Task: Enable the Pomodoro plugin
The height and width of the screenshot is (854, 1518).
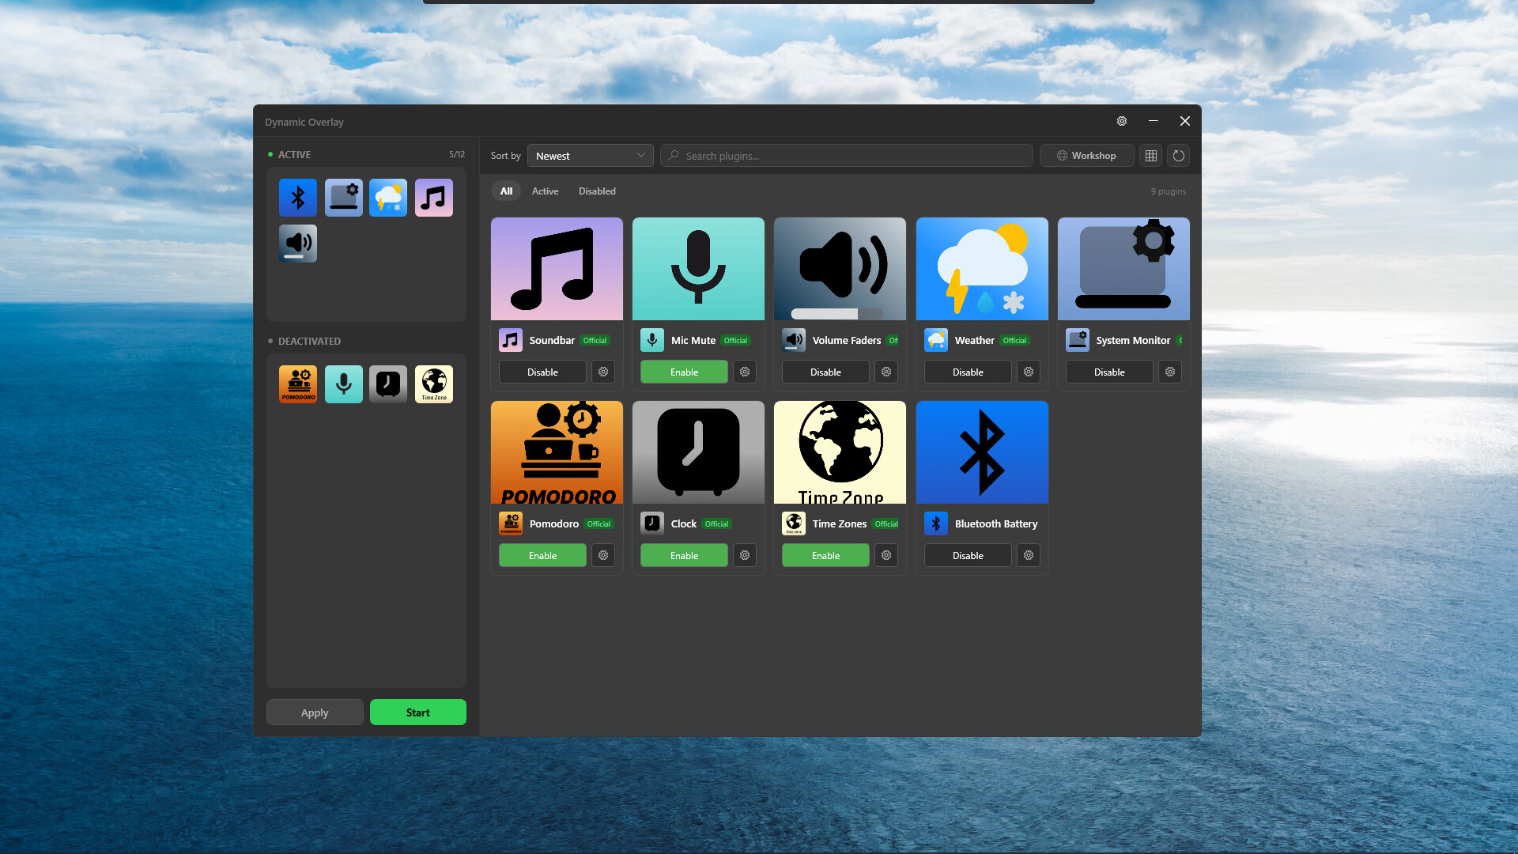Action: tap(542, 555)
